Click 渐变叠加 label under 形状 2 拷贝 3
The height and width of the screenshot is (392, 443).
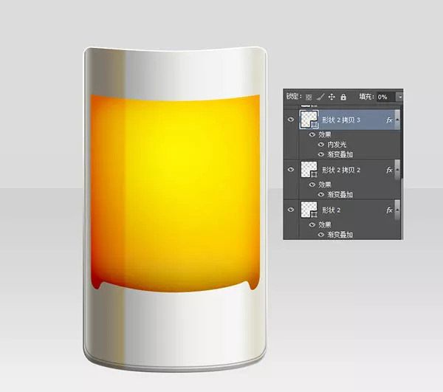(x=340, y=154)
